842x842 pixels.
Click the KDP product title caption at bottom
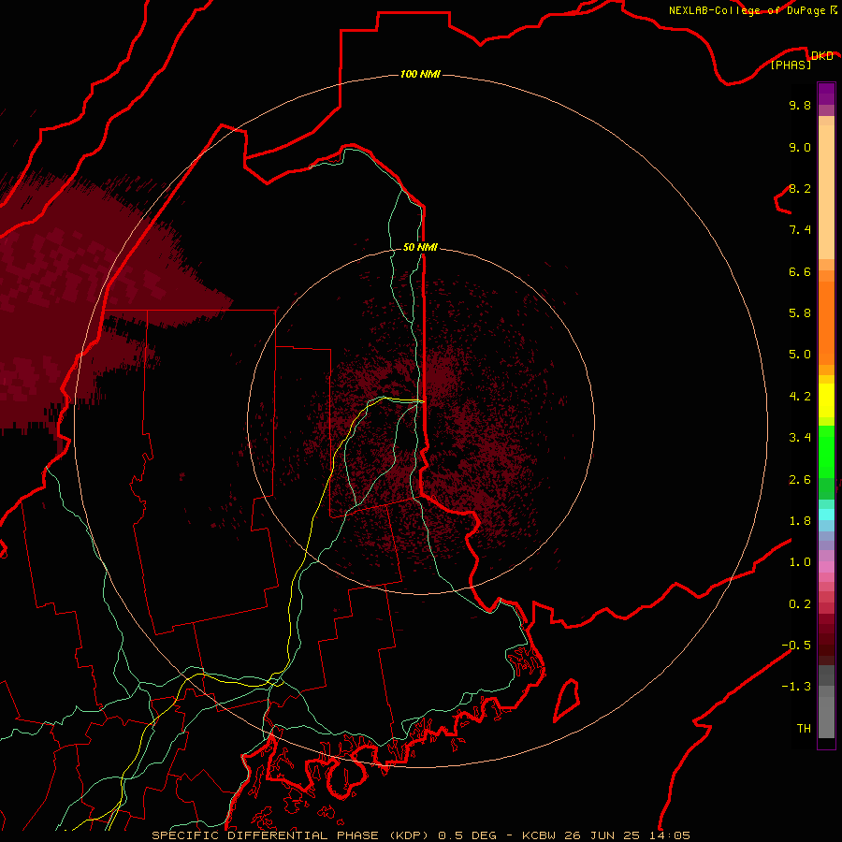420,835
